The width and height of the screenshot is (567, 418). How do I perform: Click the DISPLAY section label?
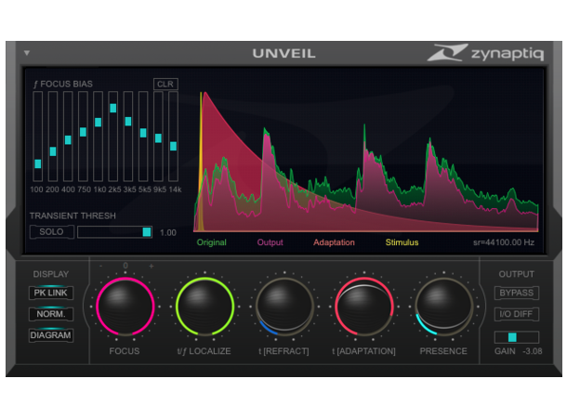tap(51, 274)
